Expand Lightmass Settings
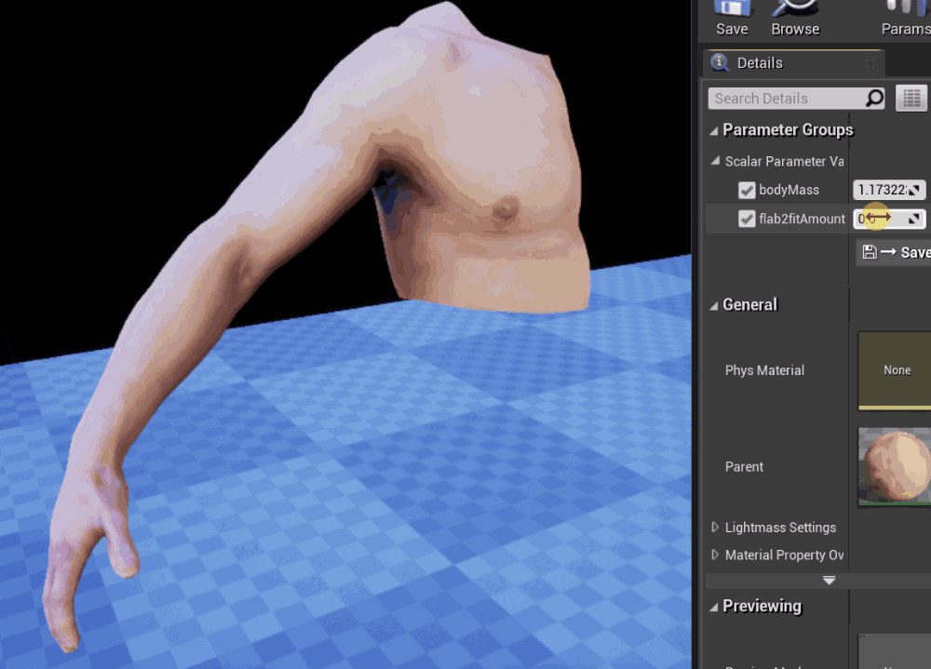 click(x=715, y=528)
